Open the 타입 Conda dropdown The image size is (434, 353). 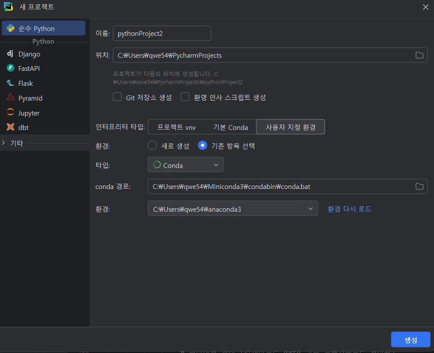(186, 165)
